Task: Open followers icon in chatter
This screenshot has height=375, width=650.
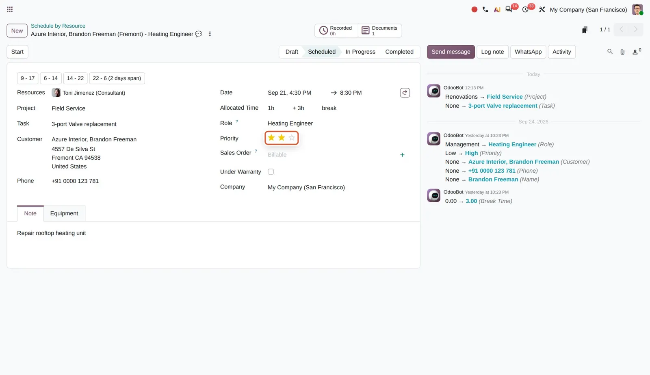Action: click(x=636, y=52)
